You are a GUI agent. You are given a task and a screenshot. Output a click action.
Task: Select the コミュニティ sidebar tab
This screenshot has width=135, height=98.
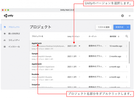pos(14,40)
